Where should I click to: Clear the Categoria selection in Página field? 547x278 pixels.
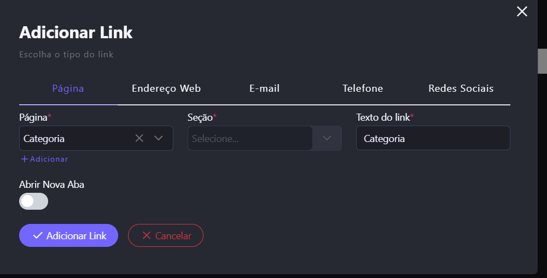[139, 138]
